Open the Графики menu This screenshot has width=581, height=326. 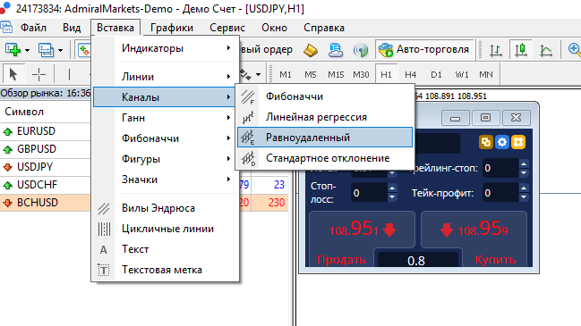pyautogui.click(x=172, y=28)
